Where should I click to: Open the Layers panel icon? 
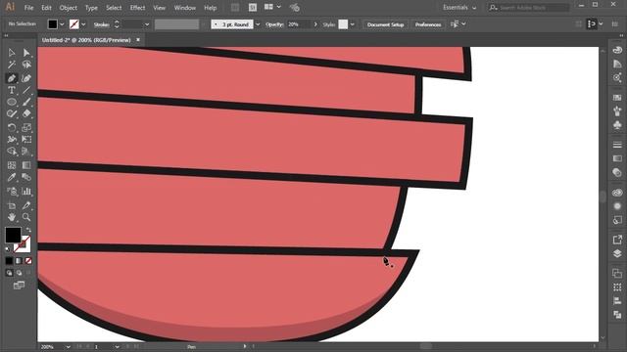(617, 254)
